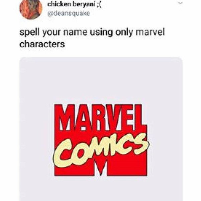Open the attached Marvel Comics image
The width and height of the screenshot is (201, 201).
coord(101,129)
